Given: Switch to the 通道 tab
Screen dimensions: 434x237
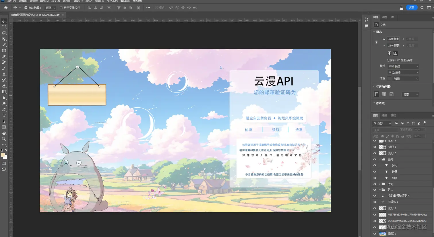Looking at the screenshot, I should coord(385,115).
